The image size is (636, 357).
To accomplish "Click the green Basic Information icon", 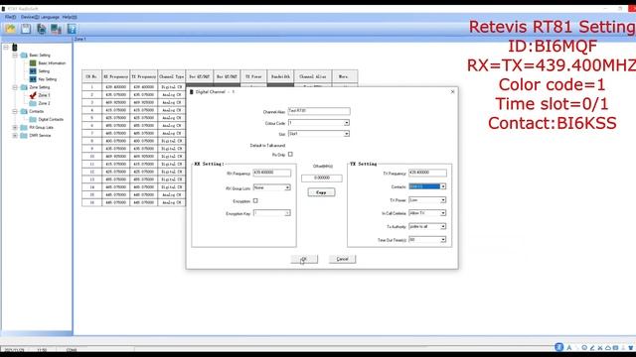I will (x=33, y=63).
